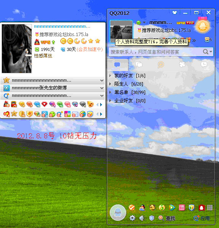Expand the Qzone star section row
Image resolution: width=219 pixels, height=228 pixels.
tap(53, 80)
